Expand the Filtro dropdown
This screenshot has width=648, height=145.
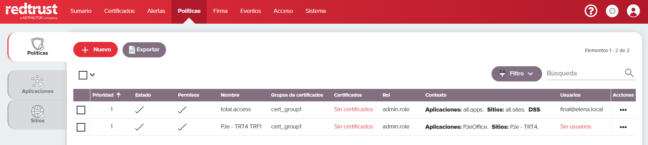tap(517, 74)
